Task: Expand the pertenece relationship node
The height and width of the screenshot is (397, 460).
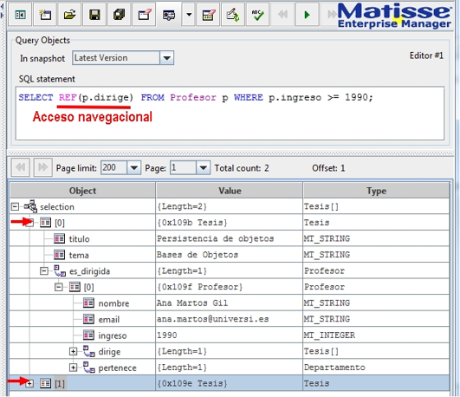Action: [x=73, y=368]
